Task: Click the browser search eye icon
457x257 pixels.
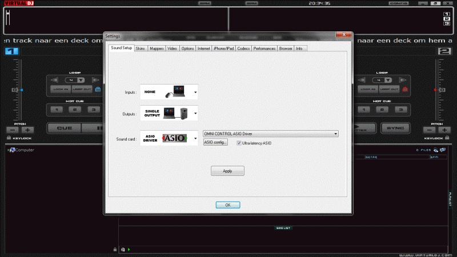Action: point(436,150)
